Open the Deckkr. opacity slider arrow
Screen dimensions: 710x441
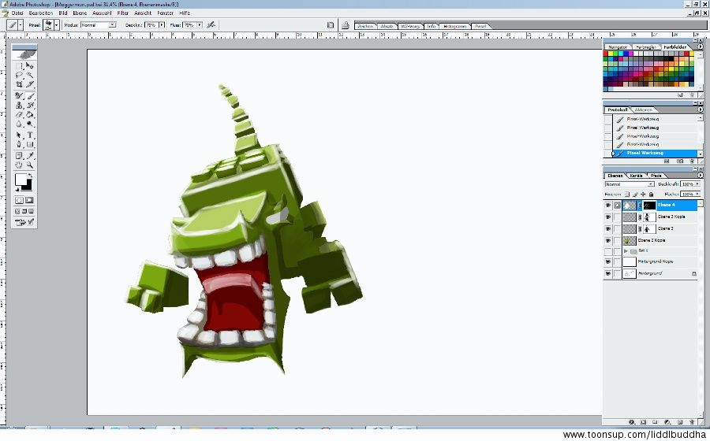(161, 25)
